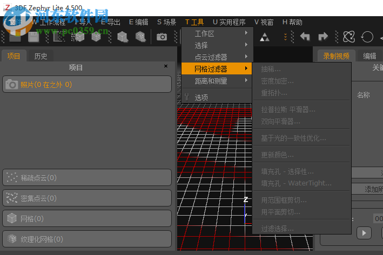Click the three triangles toolbar icon
The width and height of the screenshot is (383, 255).
click(265, 37)
